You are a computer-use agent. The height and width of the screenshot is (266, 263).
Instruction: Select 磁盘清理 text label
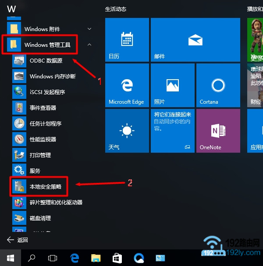(x=40, y=218)
